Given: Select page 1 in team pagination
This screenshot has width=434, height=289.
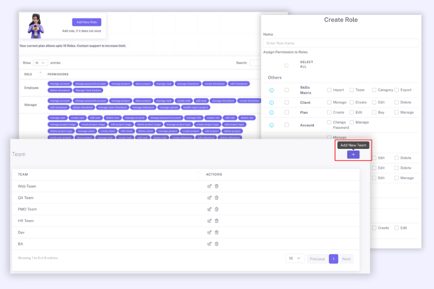Looking at the screenshot, I should pyautogui.click(x=333, y=259).
